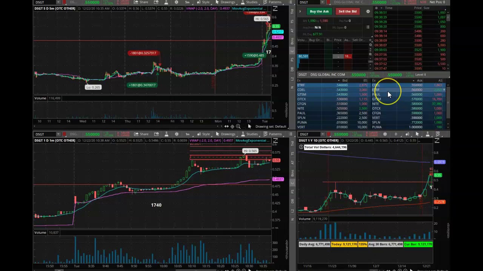Open settings gear in bottom-right chart toolbar
The height and width of the screenshot is (271, 483).
click(x=385, y=134)
